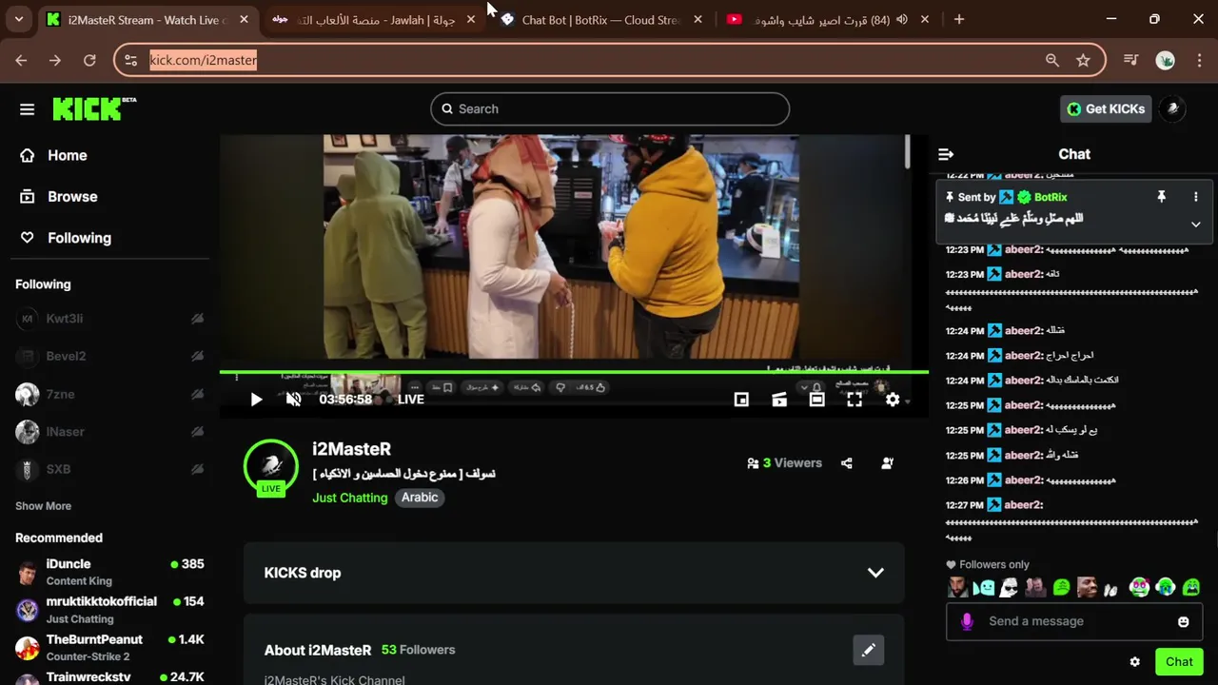Jump to LIVE in the player
The height and width of the screenshot is (685, 1218).
click(x=411, y=400)
